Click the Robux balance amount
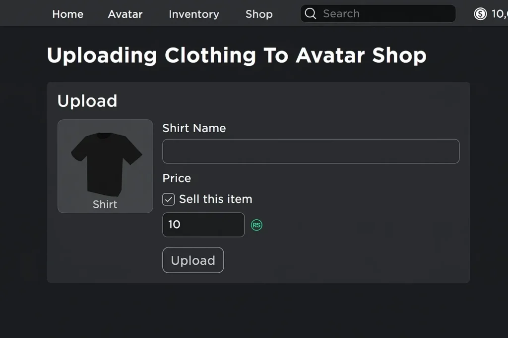Viewport: 508px width, 338px height. (x=499, y=14)
